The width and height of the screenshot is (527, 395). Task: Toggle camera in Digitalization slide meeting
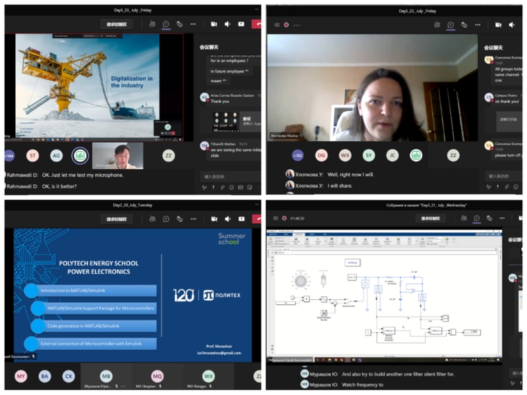pos(213,24)
